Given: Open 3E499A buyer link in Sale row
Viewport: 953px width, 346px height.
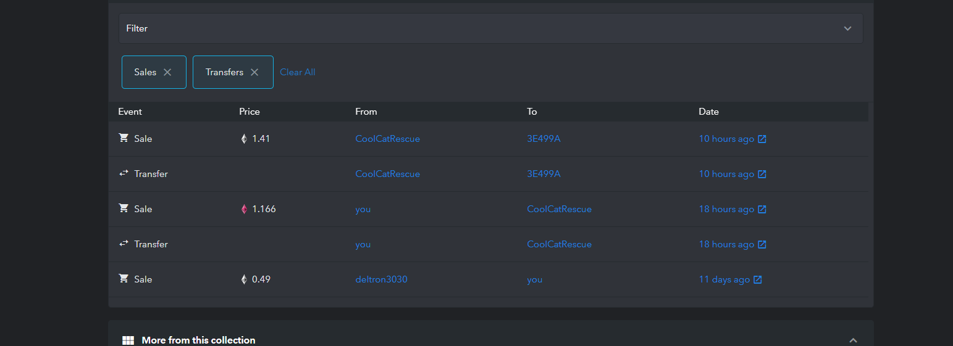Looking at the screenshot, I should coord(544,139).
